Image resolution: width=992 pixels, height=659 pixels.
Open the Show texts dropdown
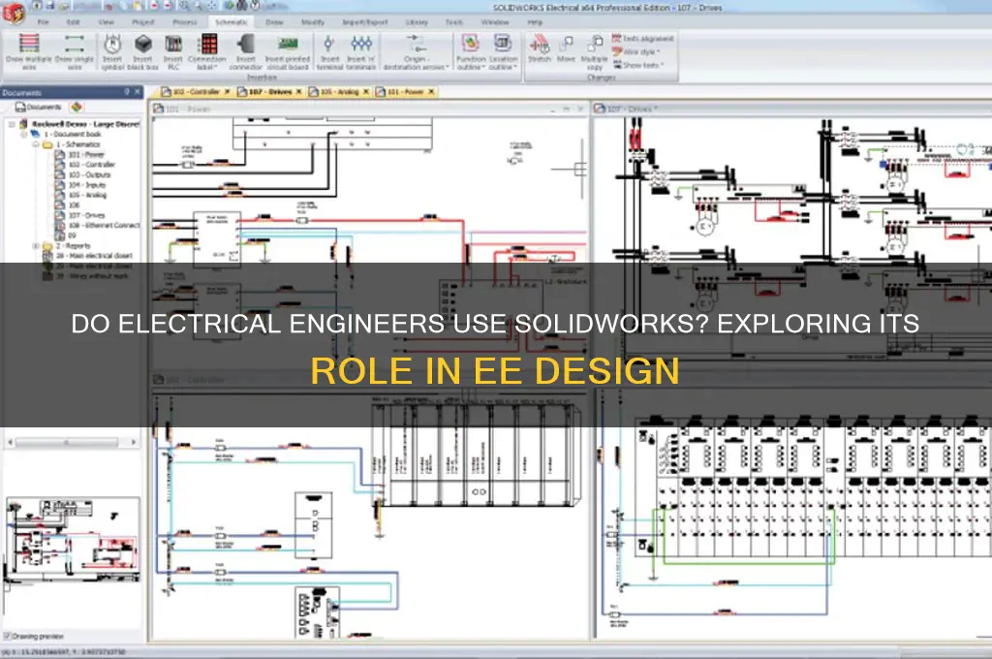pyautogui.click(x=637, y=65)
